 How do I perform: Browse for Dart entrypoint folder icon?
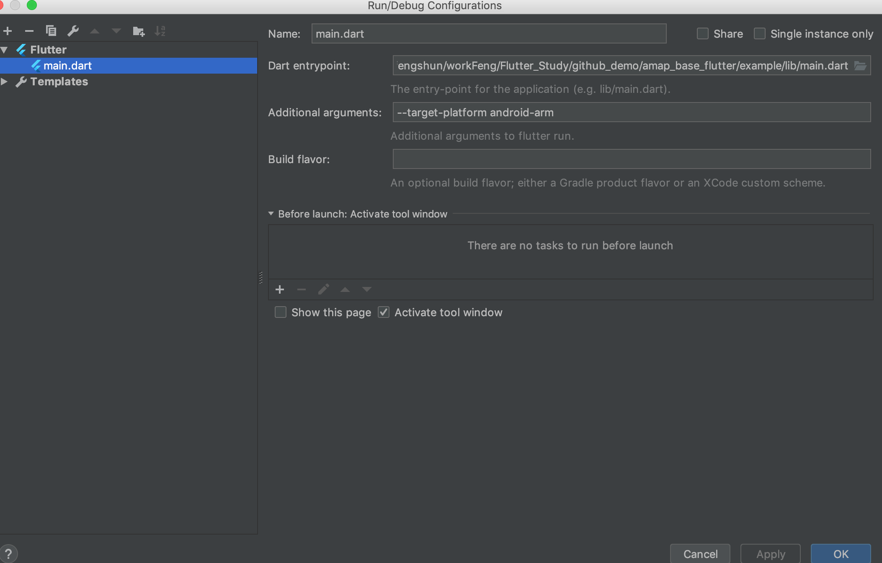[860, 66]
